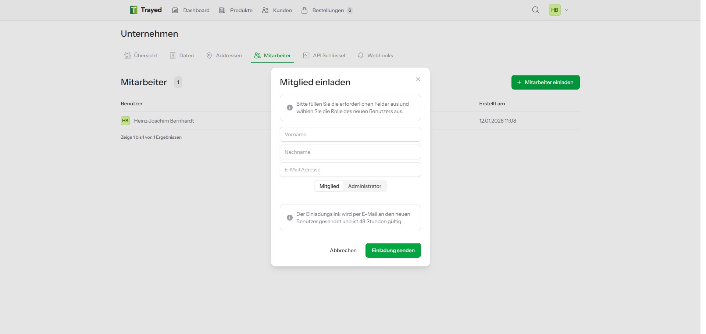The height and width of the screenshot is (334, 706).
Task: Click the Trayed logo icon
Action: point(133,10)
